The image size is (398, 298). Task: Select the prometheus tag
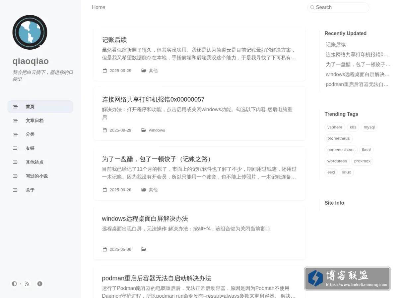338,138
